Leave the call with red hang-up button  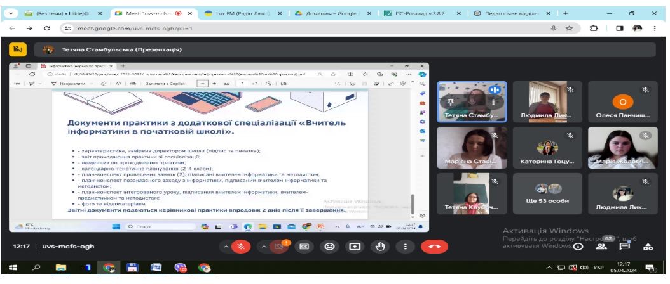pos(434,247)
